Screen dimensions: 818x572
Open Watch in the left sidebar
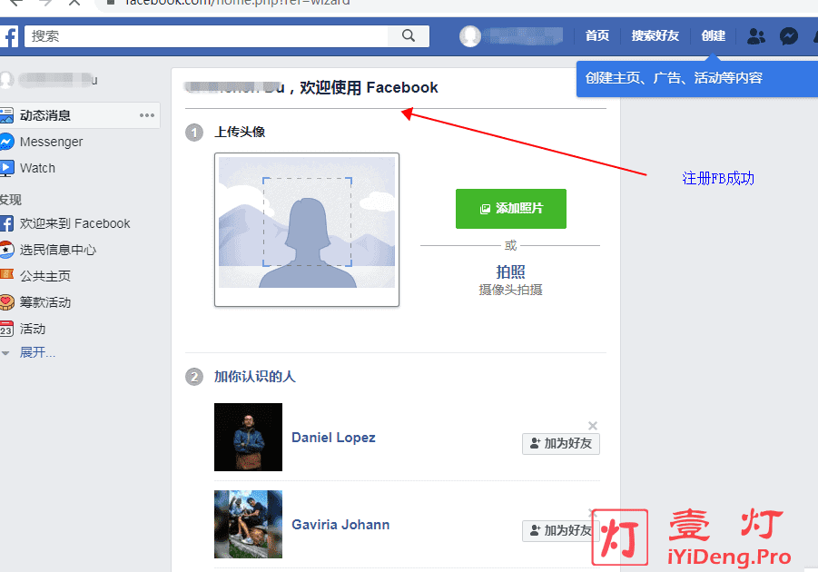pyautogui.click(x=37, y=168)
